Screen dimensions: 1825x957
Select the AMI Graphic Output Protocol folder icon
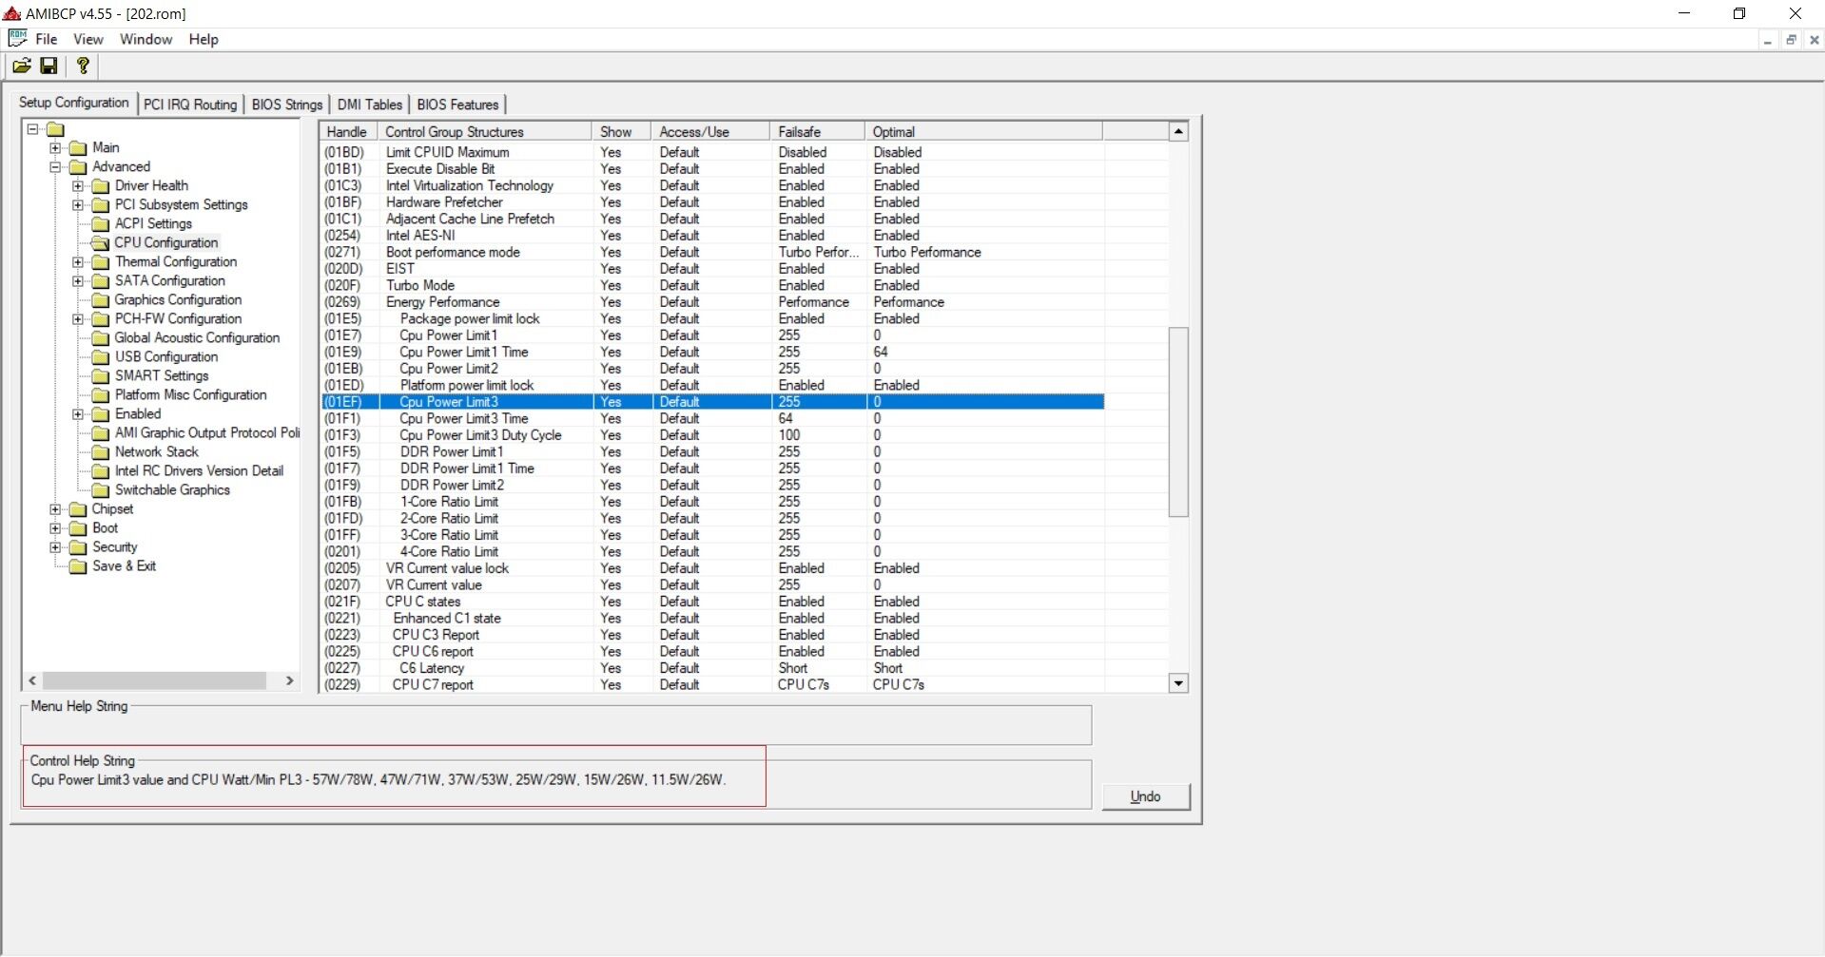tap(100, 432)
